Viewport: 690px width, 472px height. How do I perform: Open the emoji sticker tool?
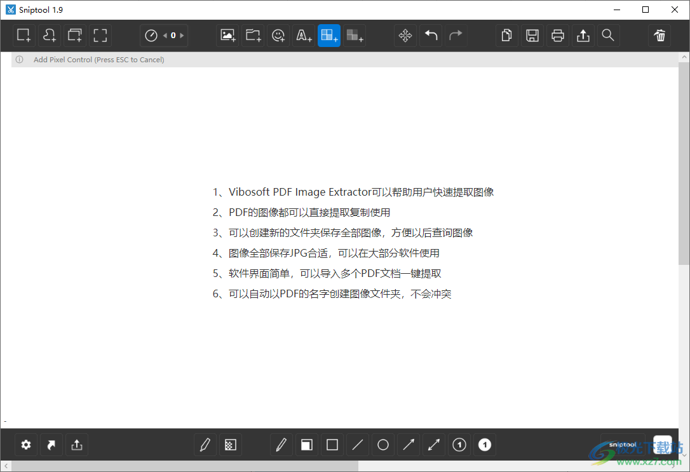pyautogui.click(x=278, y=36)
